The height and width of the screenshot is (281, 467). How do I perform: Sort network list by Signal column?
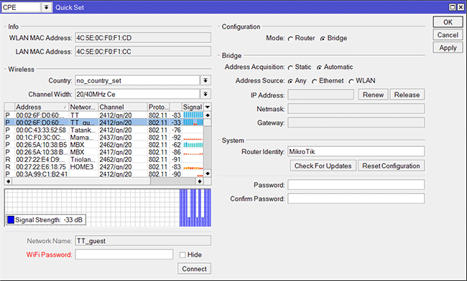(x=193, y=107)
